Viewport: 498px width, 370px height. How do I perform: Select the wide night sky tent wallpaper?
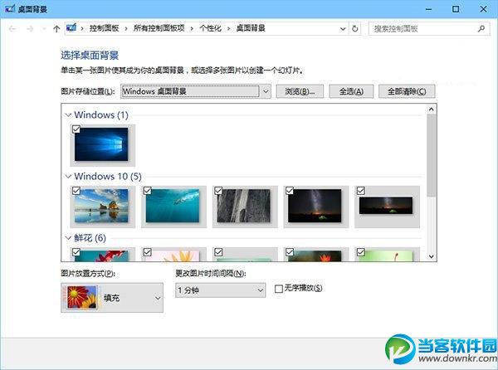tap(386, 206)
